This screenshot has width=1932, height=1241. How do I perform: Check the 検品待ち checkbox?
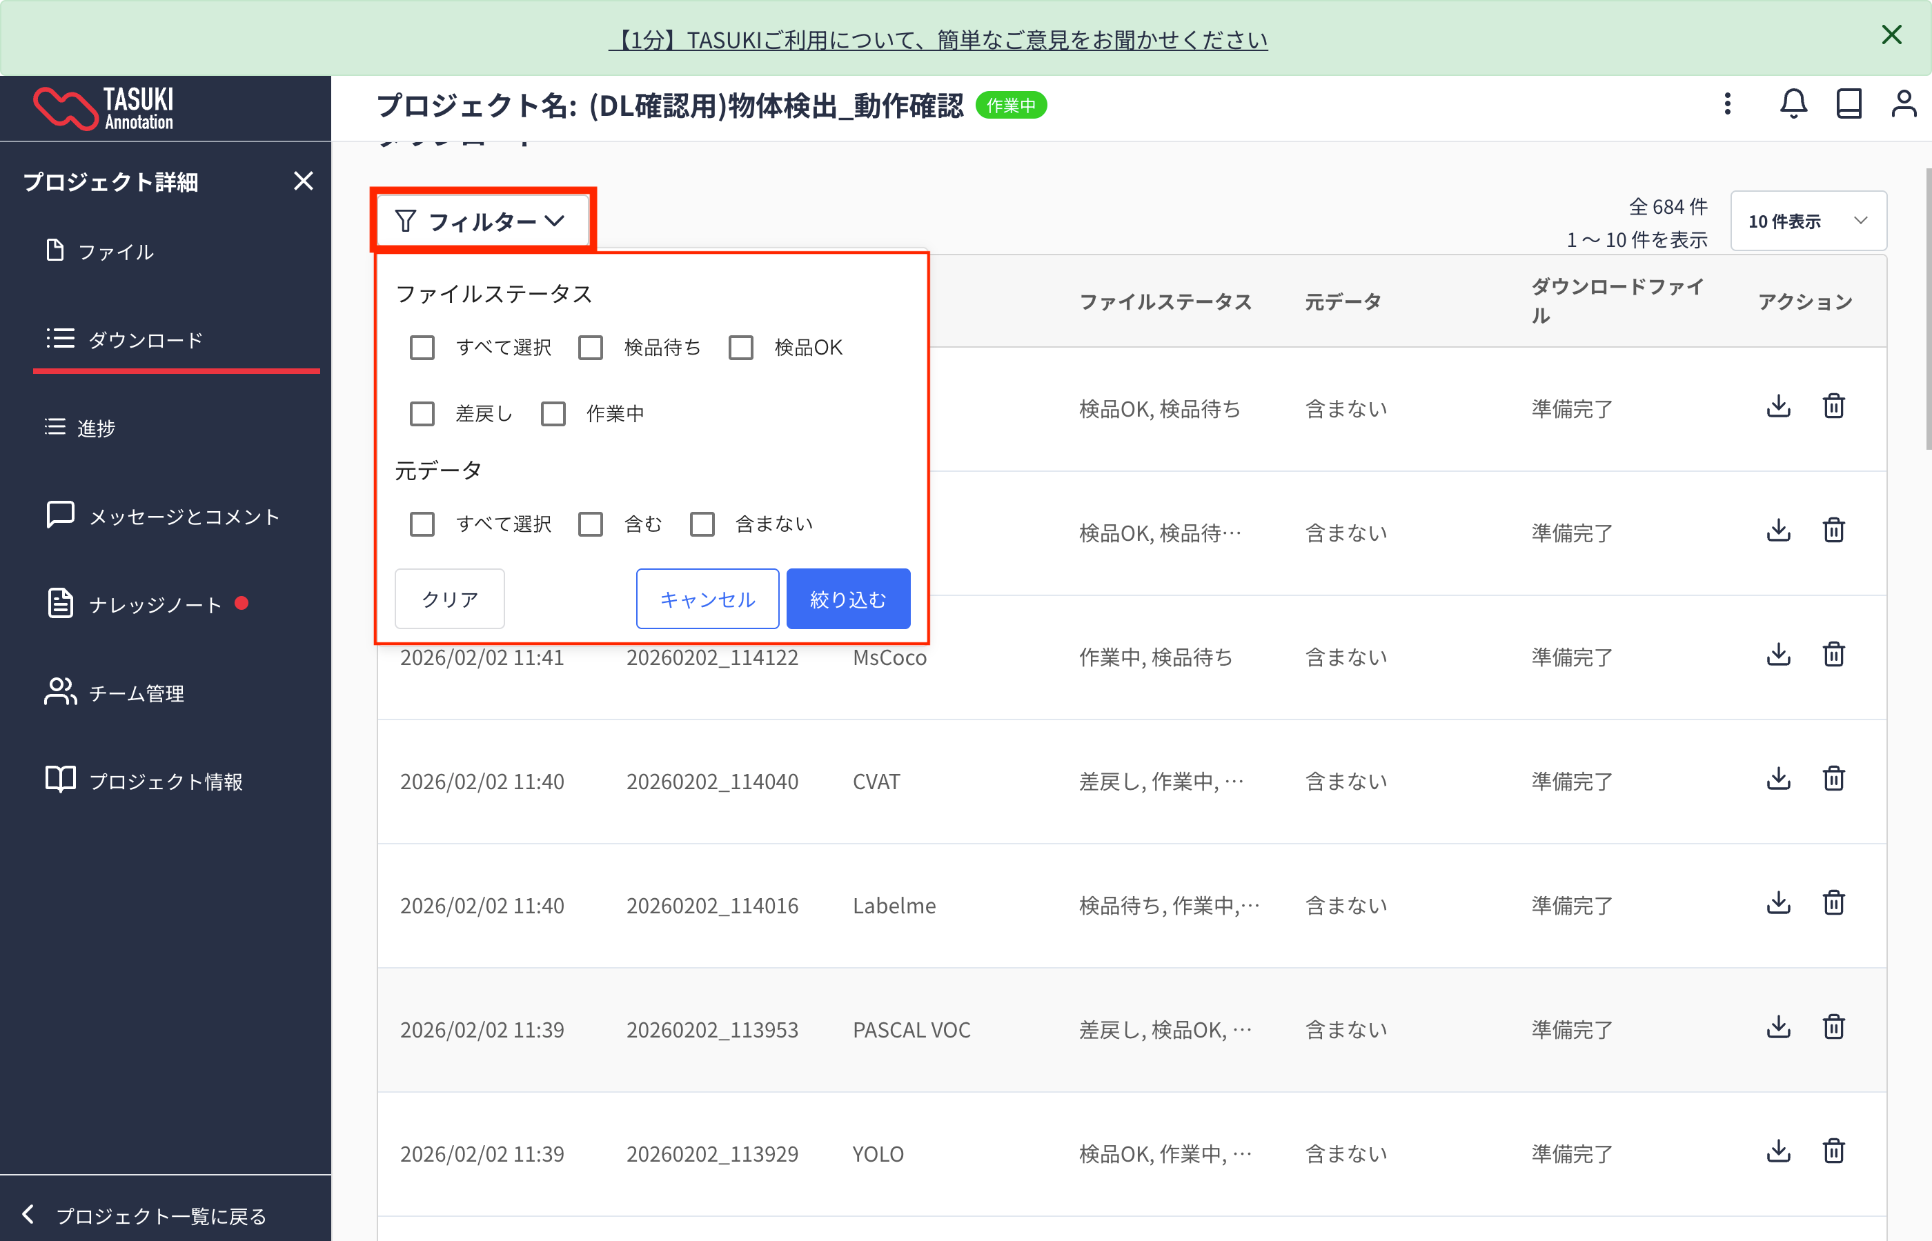pos(591,348)
